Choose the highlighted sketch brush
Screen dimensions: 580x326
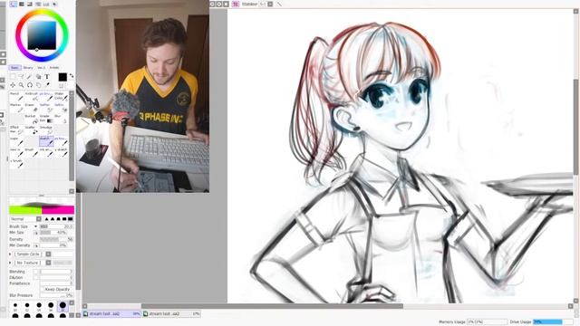[x=46, y=141]
